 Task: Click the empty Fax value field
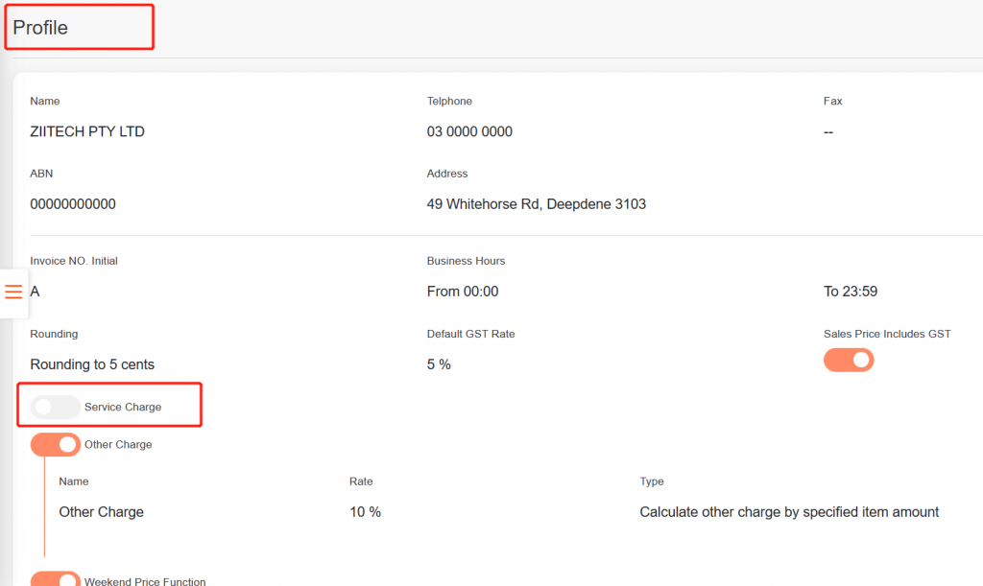point(828,131)
